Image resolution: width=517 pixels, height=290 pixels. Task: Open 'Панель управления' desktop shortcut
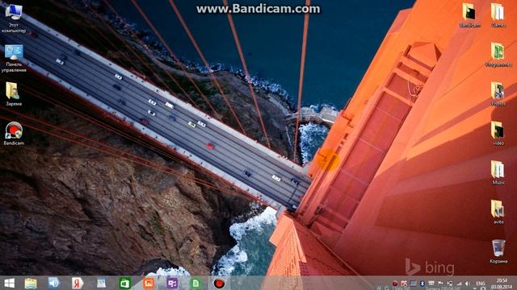click(14, 58)
